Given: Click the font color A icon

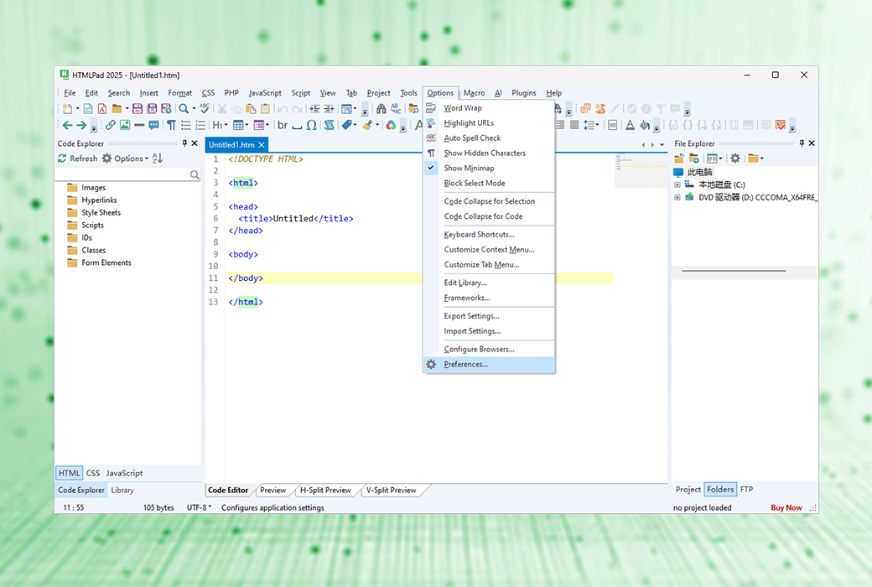Looking at the screenshot, I should (630, 125).
